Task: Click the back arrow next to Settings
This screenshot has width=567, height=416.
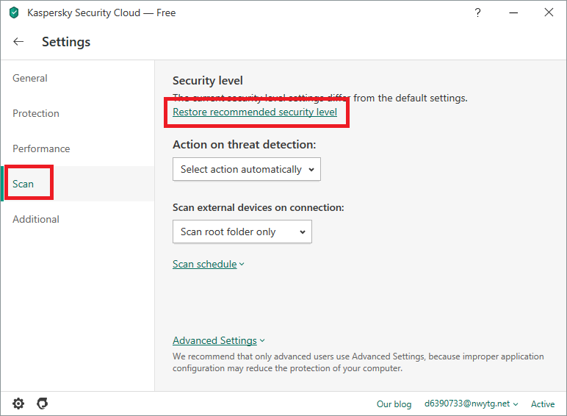Action: click(18, 42)
